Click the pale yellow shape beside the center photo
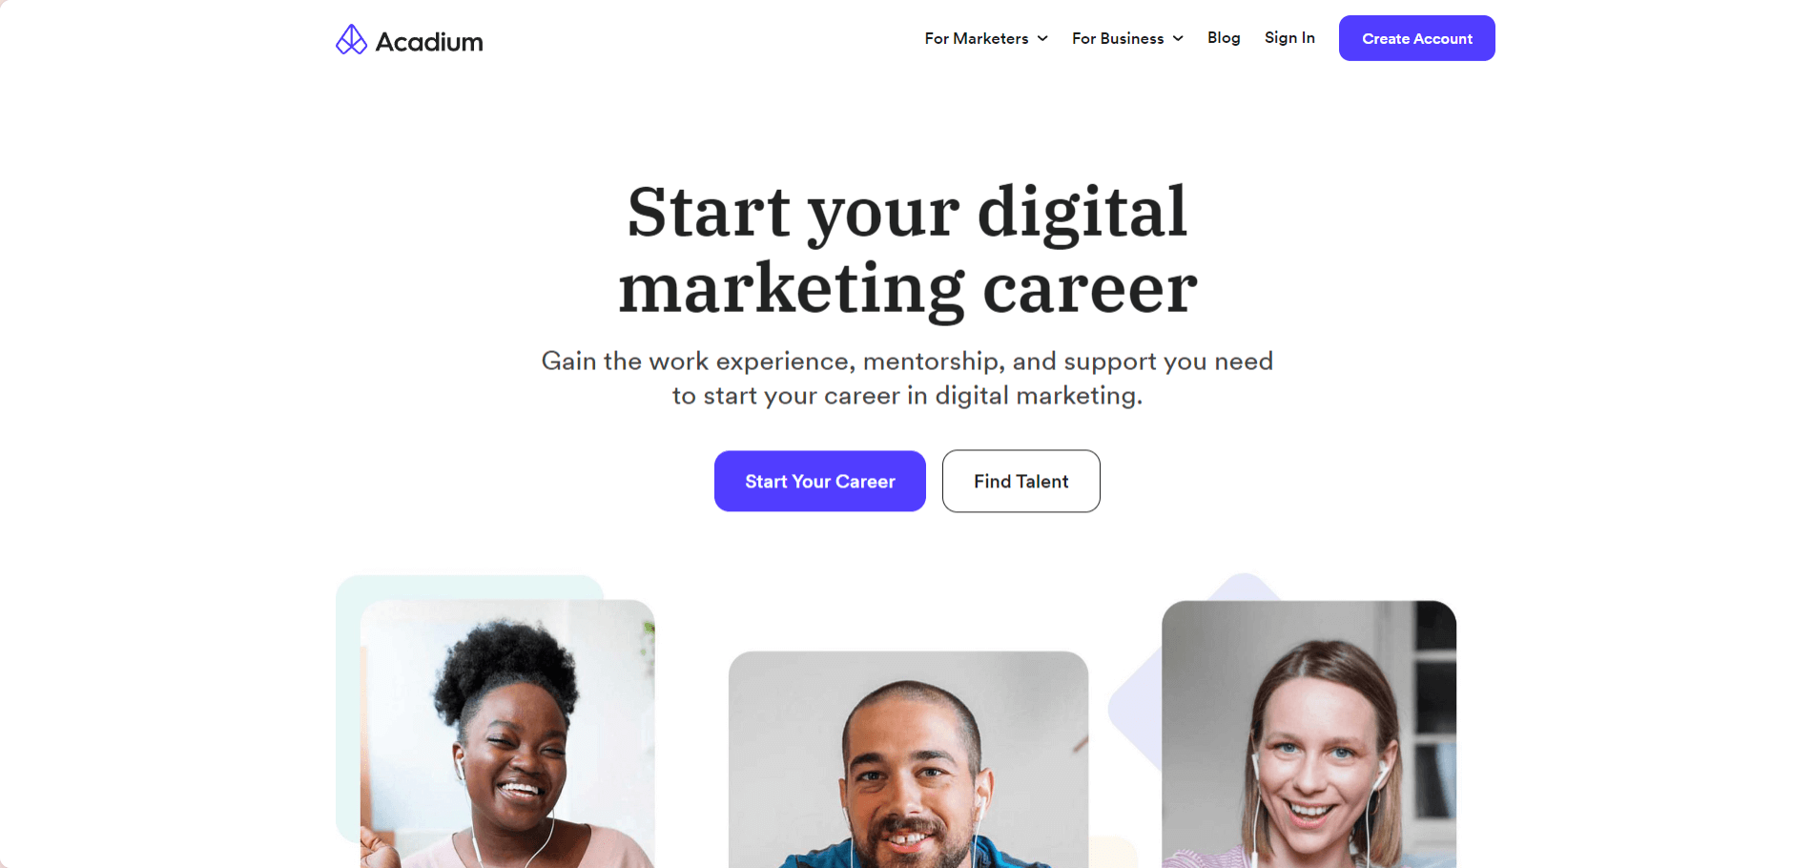The image size is (1814, 868). click(1114, 853)
